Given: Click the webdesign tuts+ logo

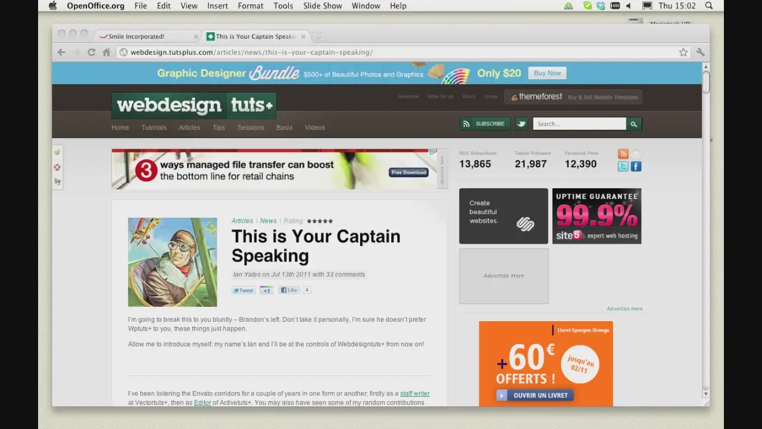Looking at the screenshot, I should click(x=194, y=105).
